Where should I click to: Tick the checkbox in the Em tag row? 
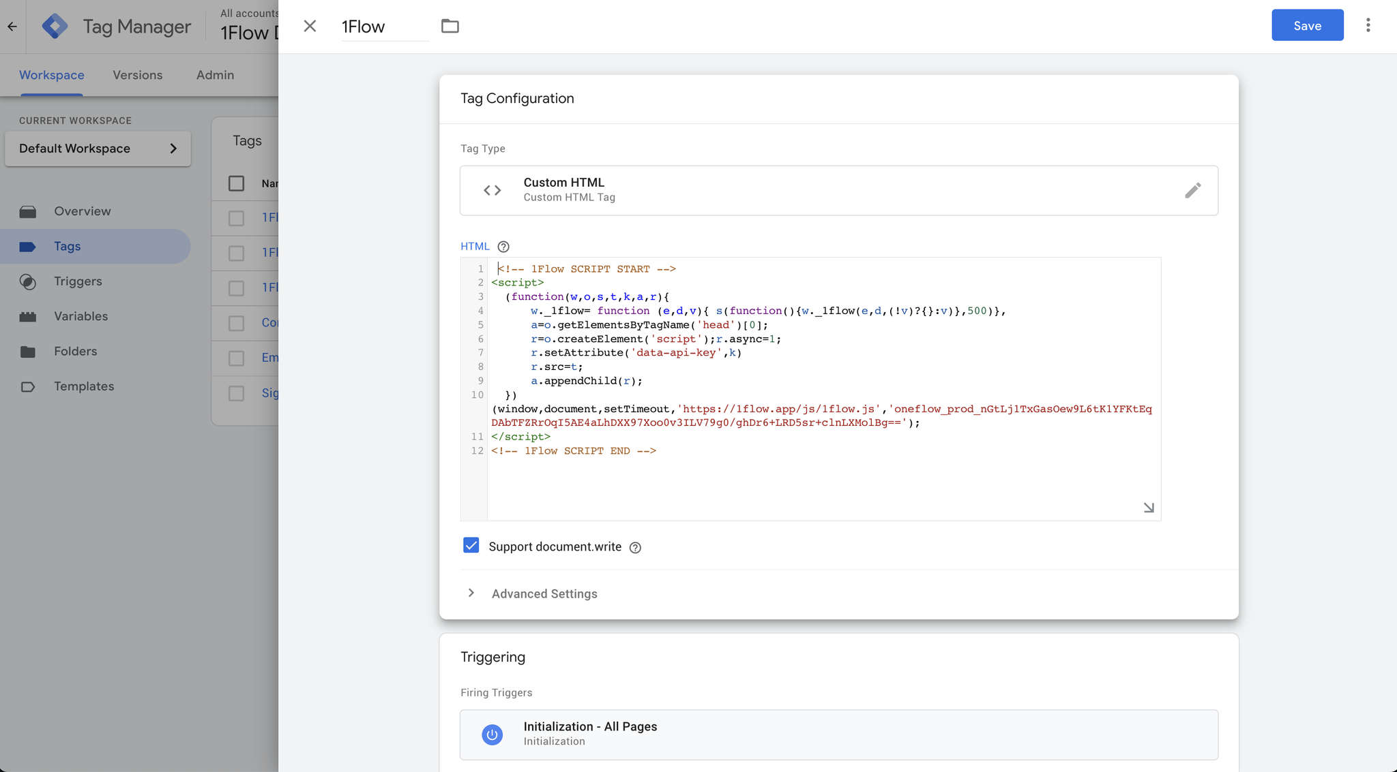point(236,358)
